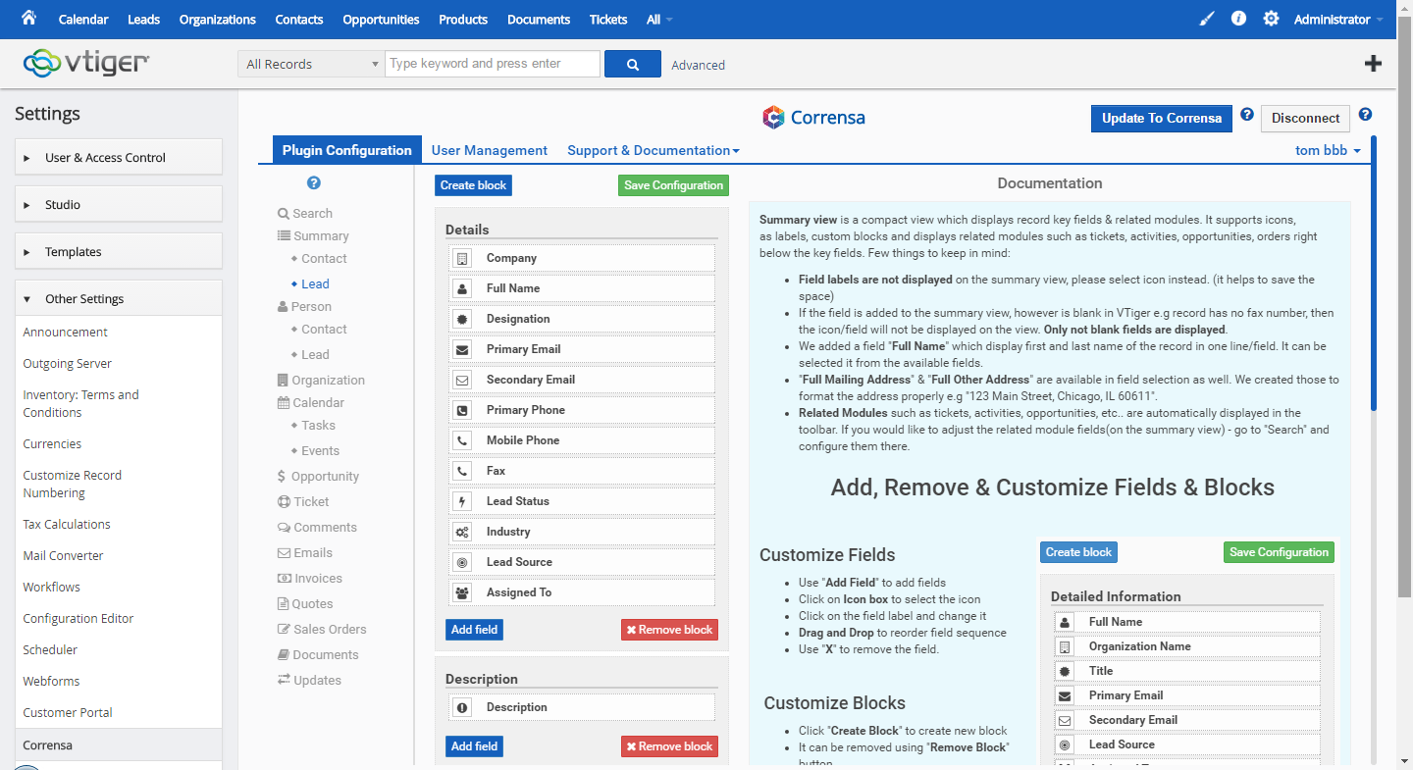1413x770 pixels.
Task: Open Opportunity in plugin menu
Action: (x=318, y=477)
